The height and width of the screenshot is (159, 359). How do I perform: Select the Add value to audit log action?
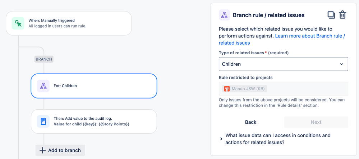click(94, 121)
